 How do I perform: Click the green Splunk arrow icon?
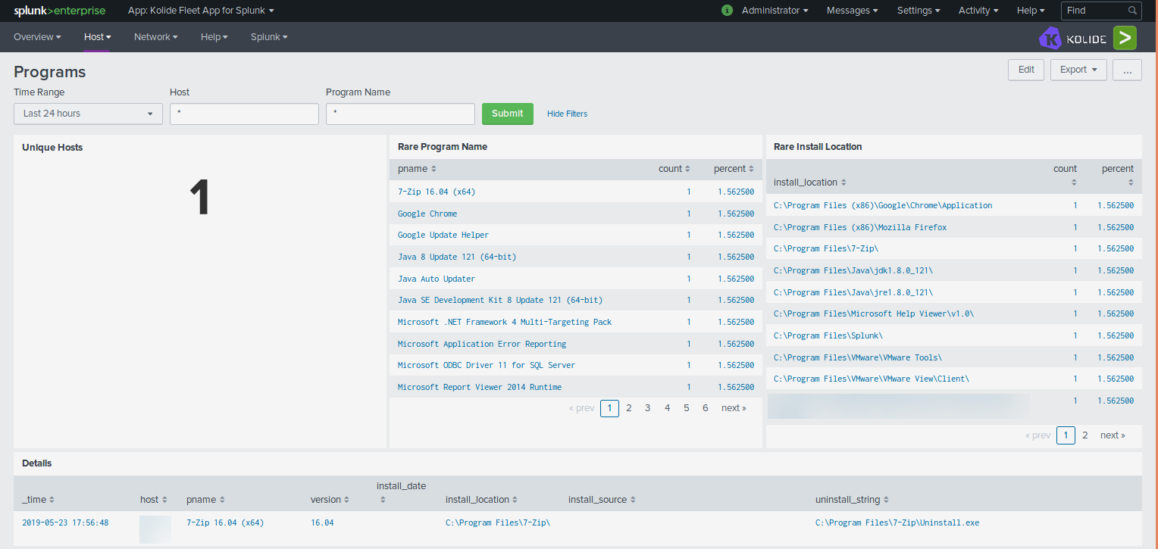[x=1125, y=38]
